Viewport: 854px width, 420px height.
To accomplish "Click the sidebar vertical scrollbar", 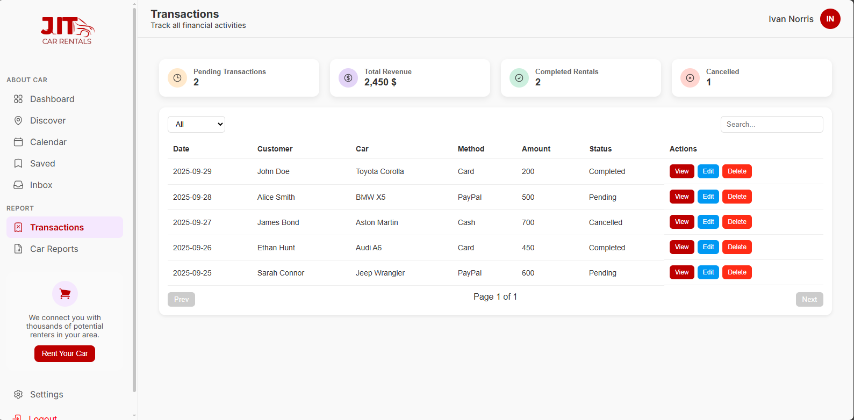I will (x=134, y=200).
